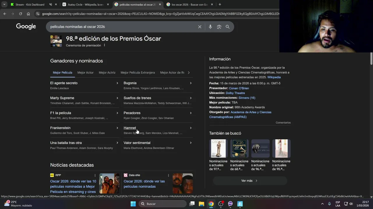Switch to Mejor Actriz tab

107,73
